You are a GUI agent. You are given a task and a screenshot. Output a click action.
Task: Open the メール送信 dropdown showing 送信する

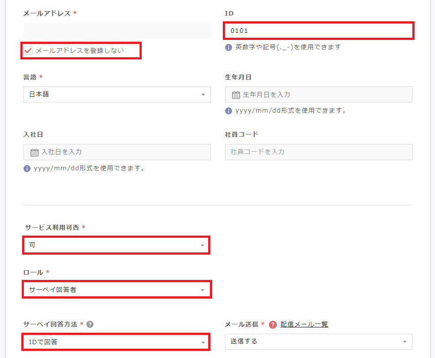(318, 342)
